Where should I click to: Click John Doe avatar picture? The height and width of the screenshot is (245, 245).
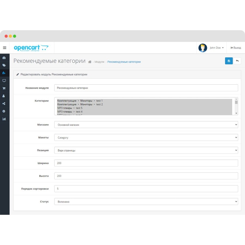tap(203, 48)
